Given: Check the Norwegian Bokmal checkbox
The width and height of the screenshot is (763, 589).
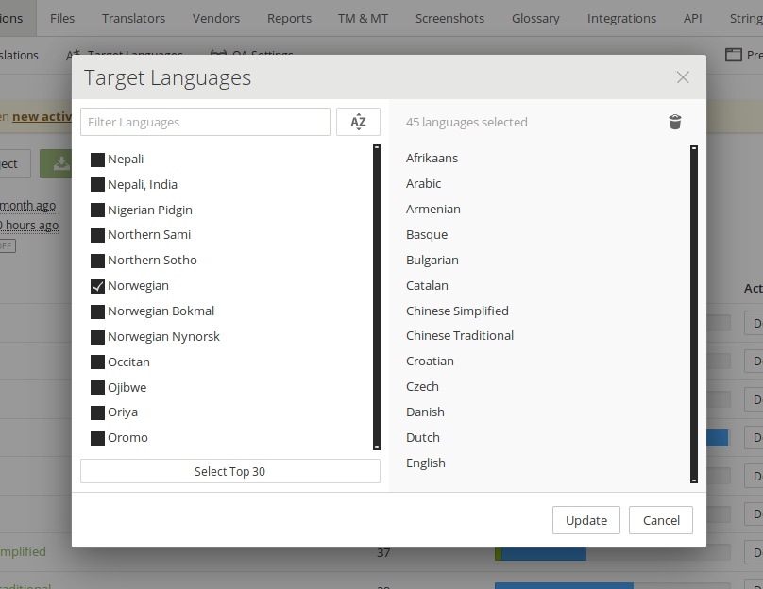Looking at the screenshot, I should [x=97, y=311].
